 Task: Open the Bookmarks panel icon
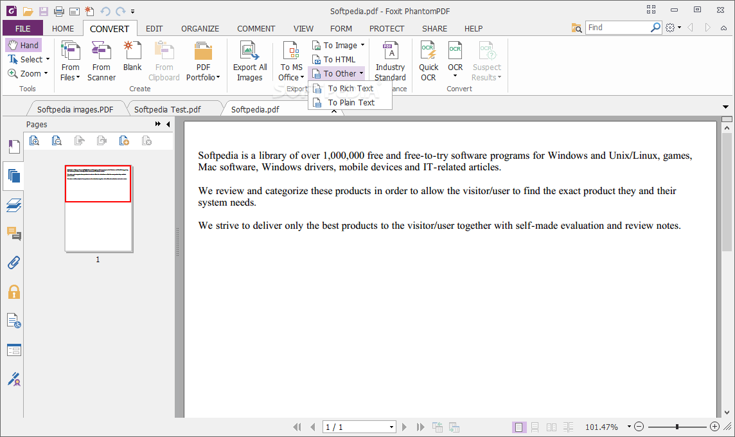tap(13, 147)
